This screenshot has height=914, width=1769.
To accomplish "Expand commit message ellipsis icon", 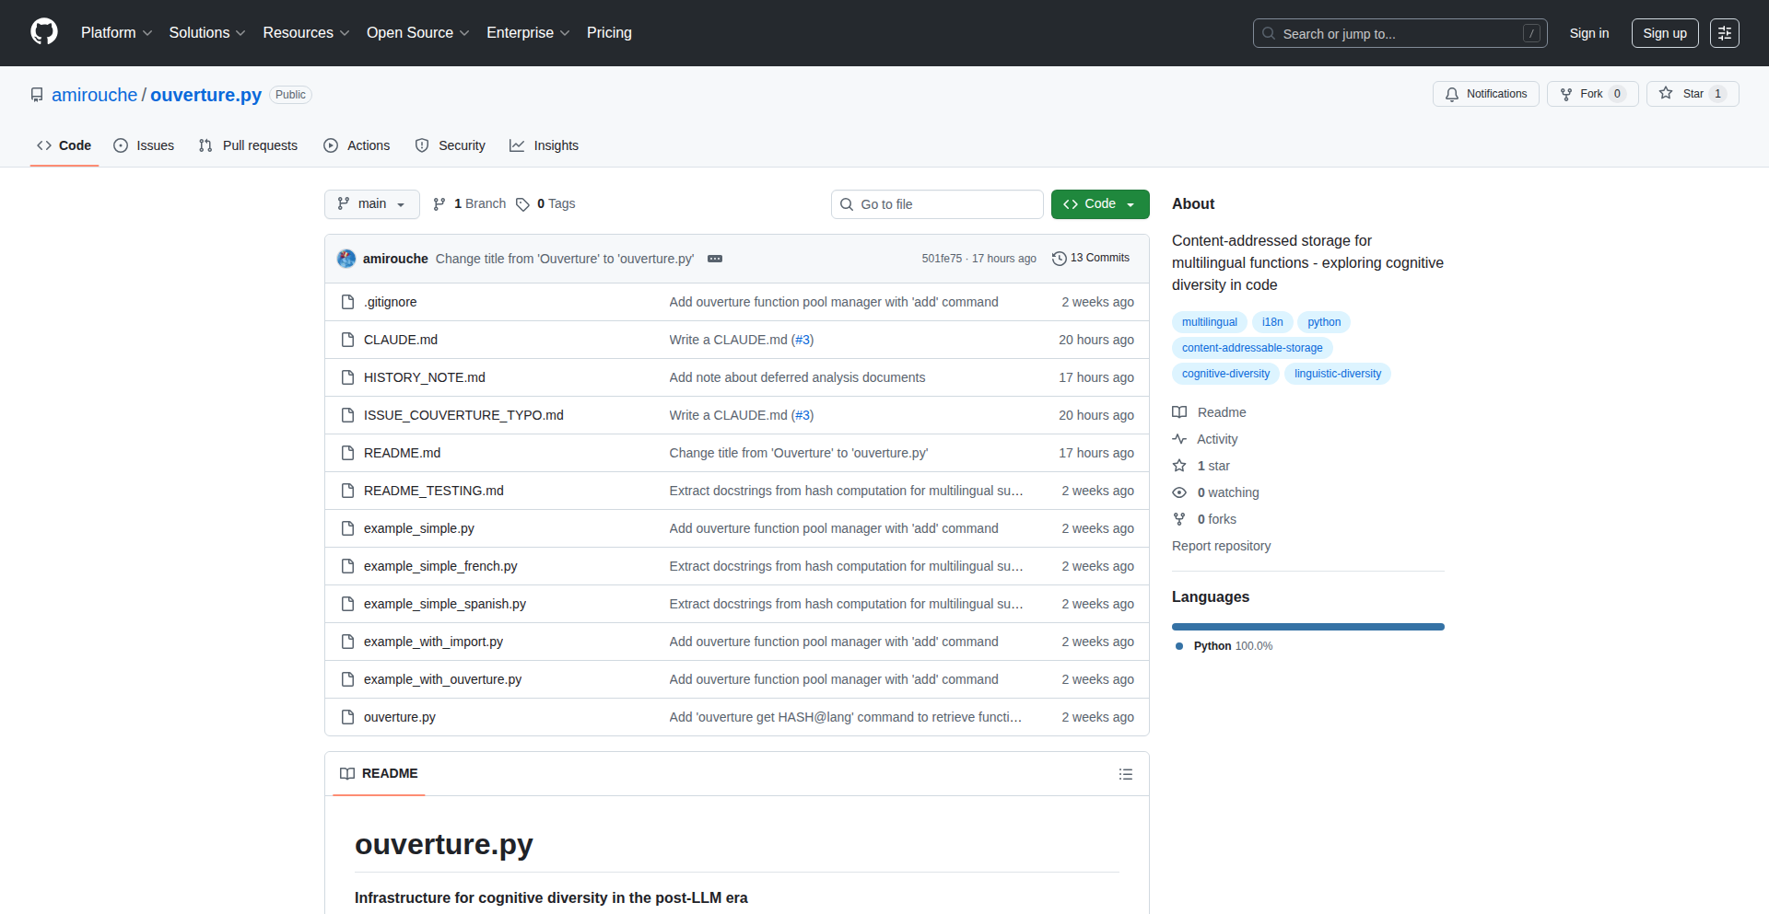I will pyautogui.click(x=715, y=259).
